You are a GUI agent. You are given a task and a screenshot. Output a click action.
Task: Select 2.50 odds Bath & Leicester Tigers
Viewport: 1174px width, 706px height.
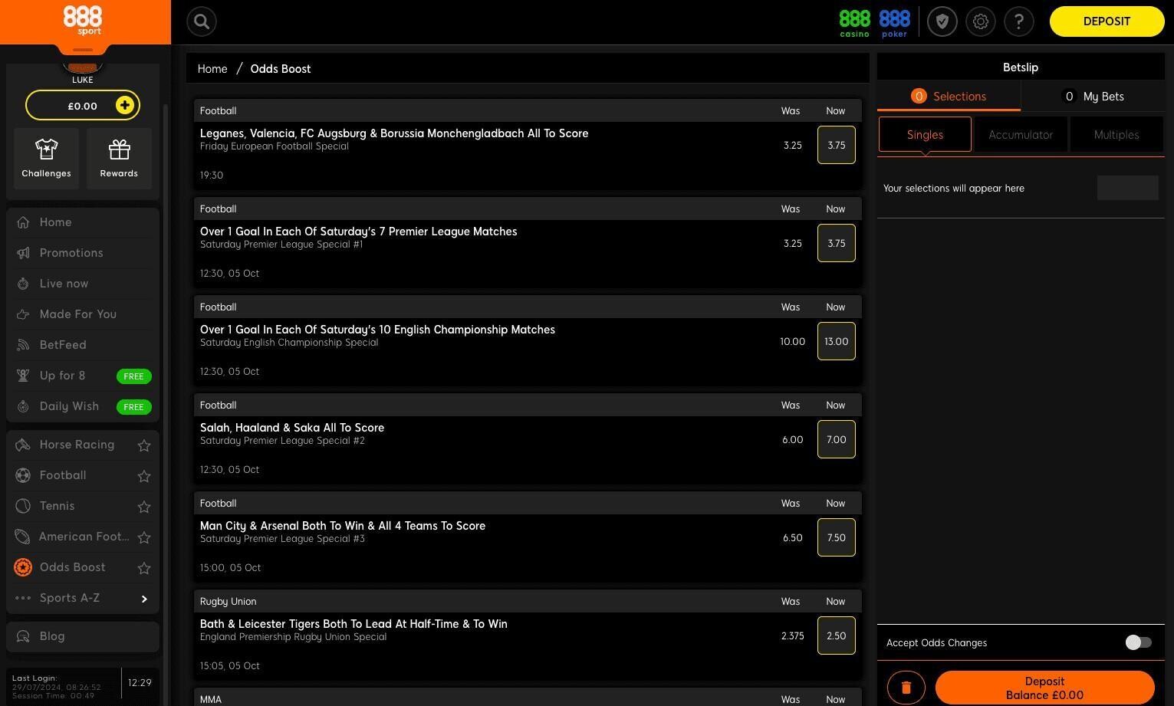pyautogui.click(x=836, y=635)
